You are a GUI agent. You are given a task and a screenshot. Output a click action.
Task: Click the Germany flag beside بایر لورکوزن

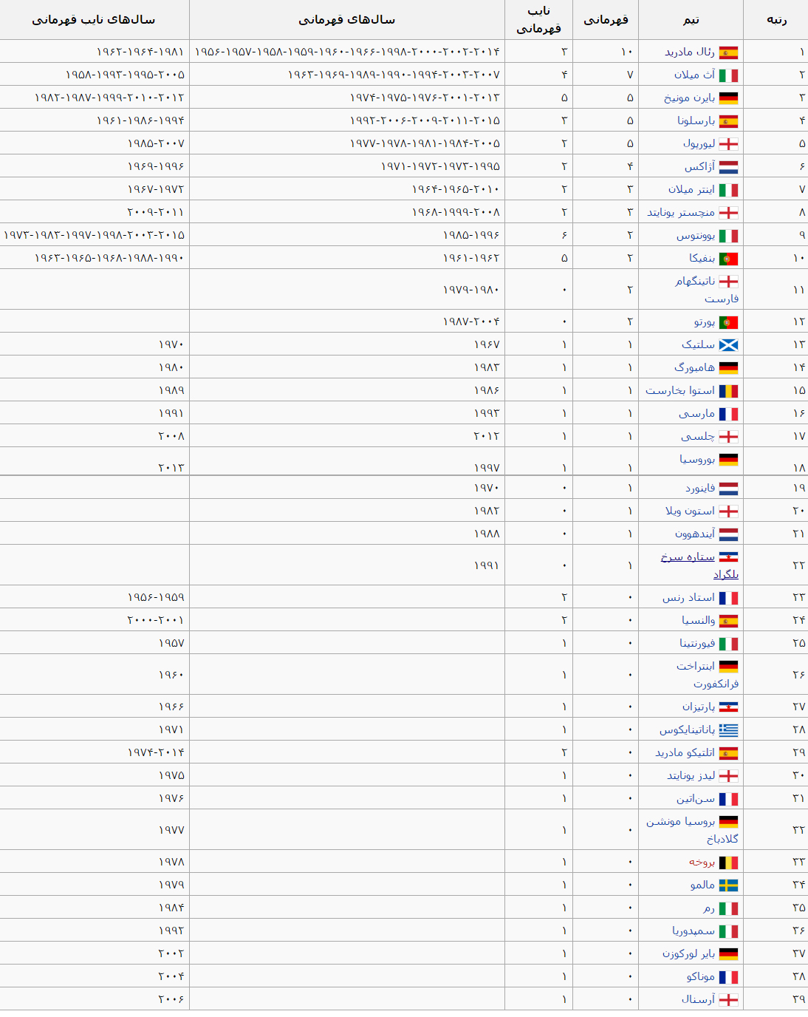(x=728, y=954)
